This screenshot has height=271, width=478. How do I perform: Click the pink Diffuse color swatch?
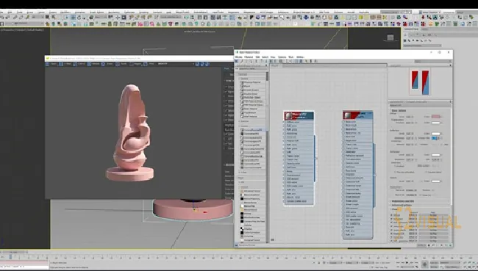(435, 117)
